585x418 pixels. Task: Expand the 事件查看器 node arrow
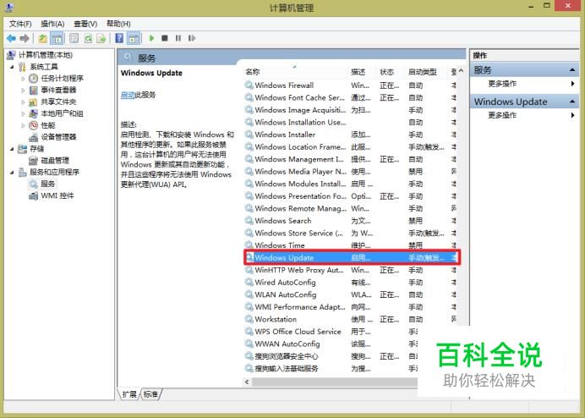pos(23,91)
